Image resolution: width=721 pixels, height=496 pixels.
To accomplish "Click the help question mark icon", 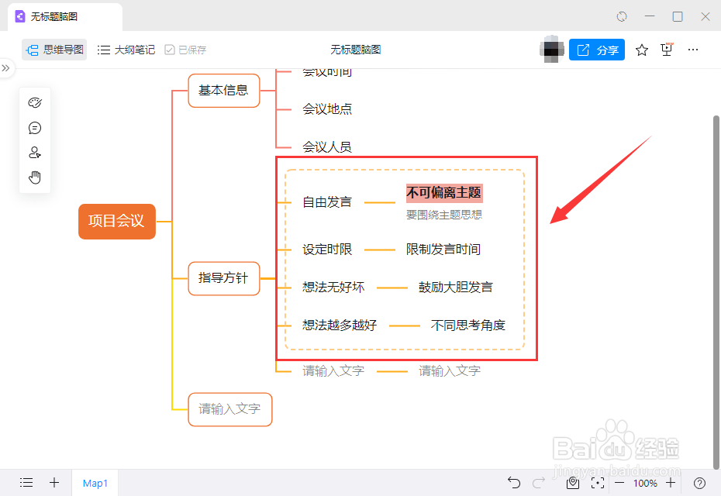I will tap(700, 483).
